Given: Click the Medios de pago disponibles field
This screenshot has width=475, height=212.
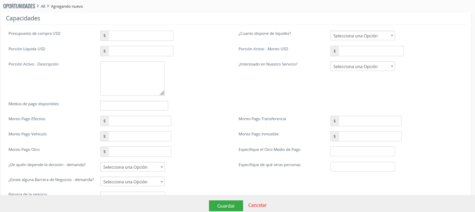Looking at the screenshot, I should point(134,106).
